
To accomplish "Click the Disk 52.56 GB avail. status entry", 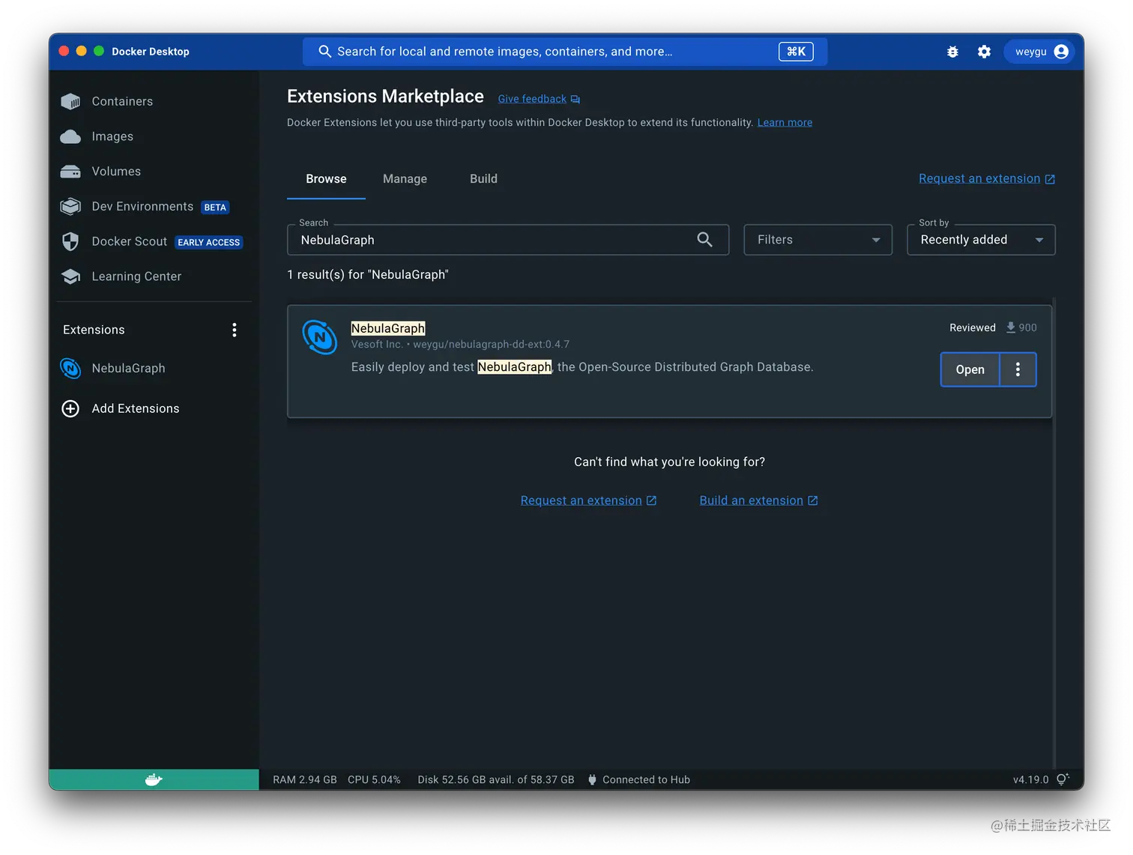I will pos(496,780).
